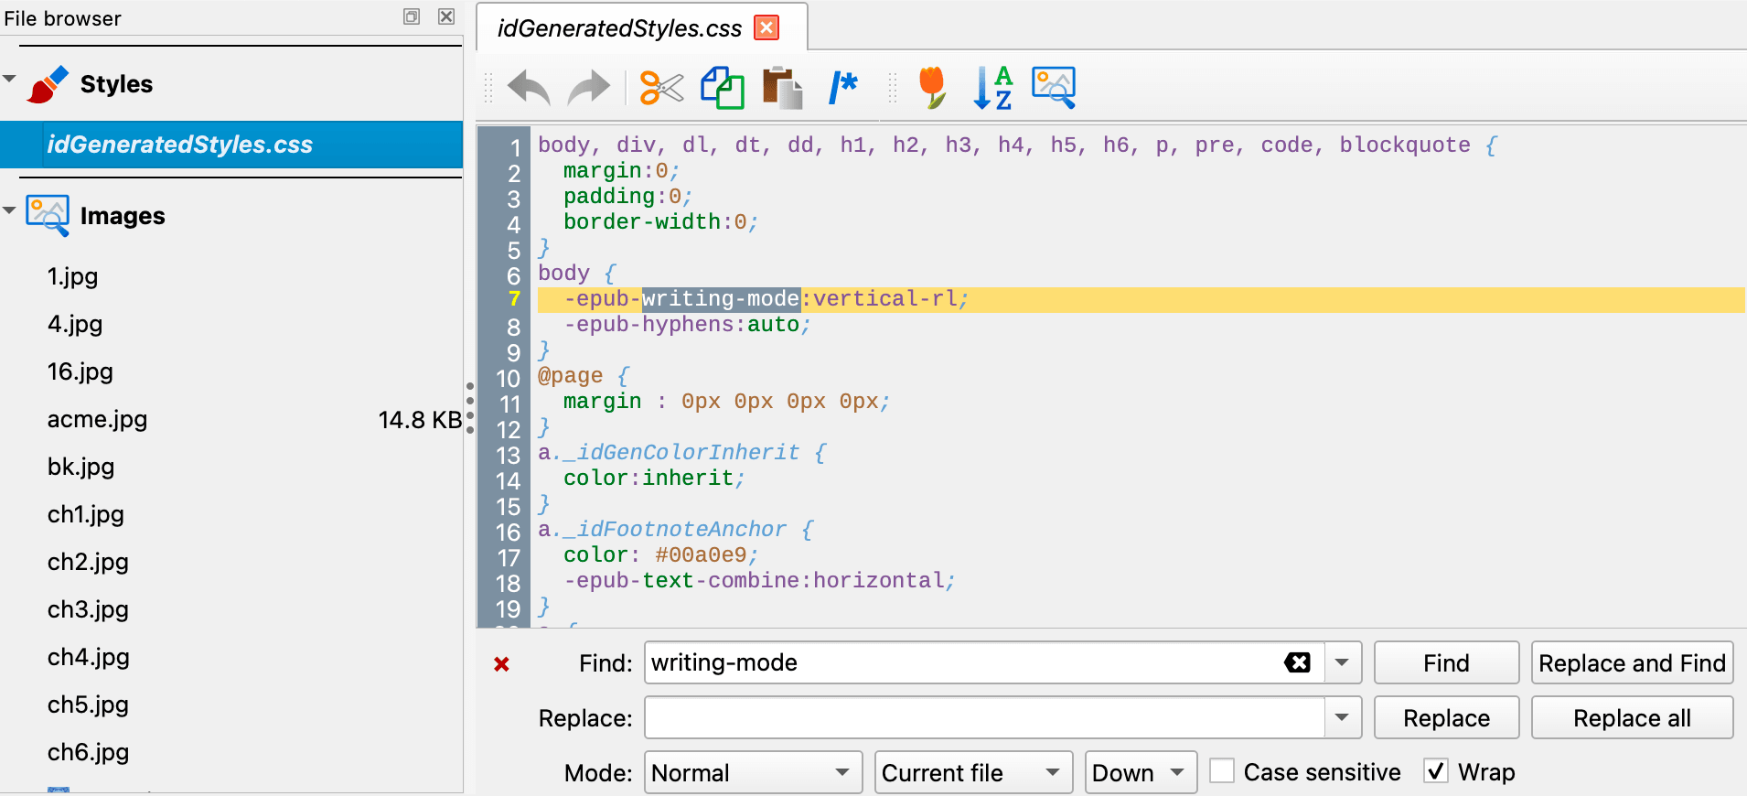Click the a._idFootnoteAnchor selector
Image resolution: width=1747 pixels, height=796 pixels.
(662, 530)
